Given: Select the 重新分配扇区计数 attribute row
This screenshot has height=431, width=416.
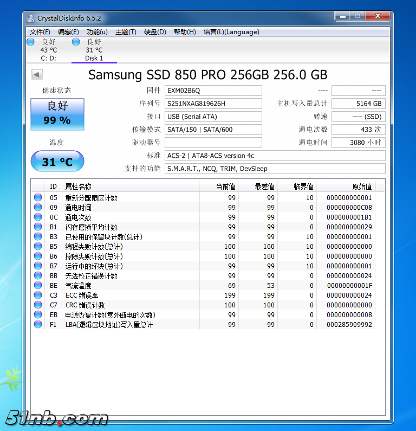Looking at the screenshot, I should [203, 198].
